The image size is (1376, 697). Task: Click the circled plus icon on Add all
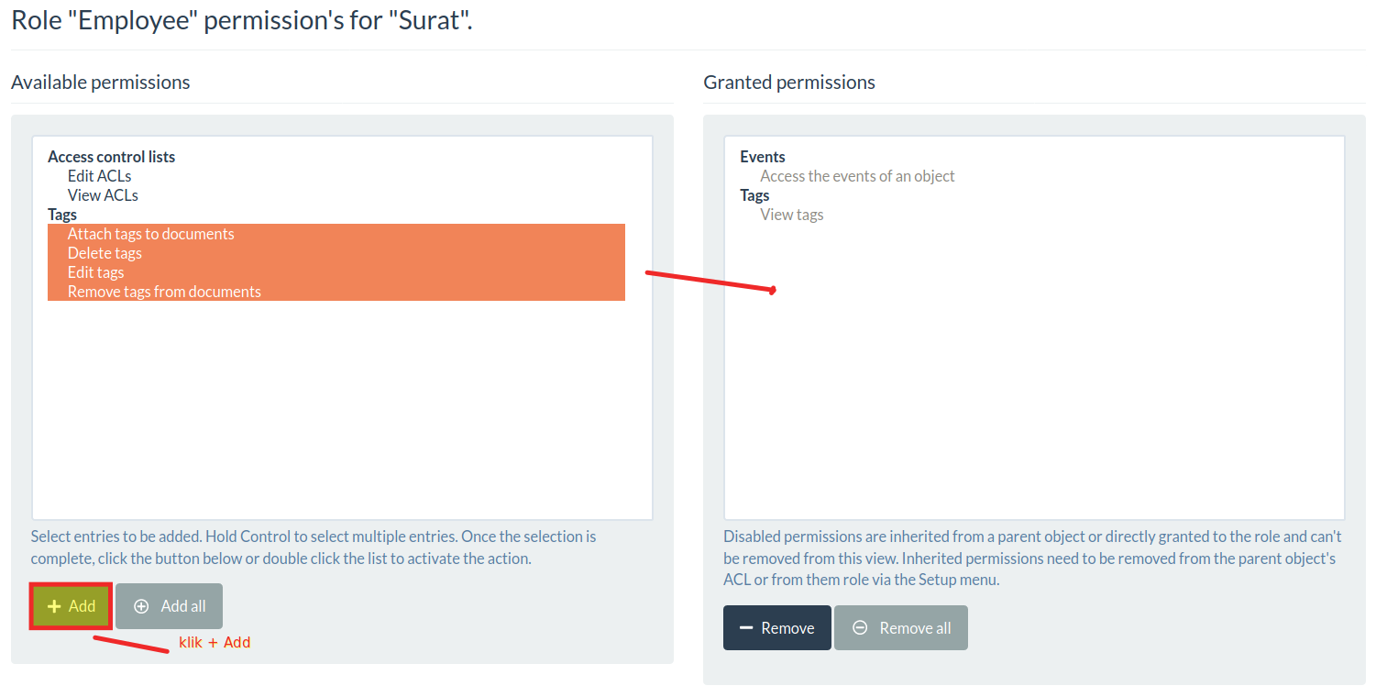tap(141, 606)
